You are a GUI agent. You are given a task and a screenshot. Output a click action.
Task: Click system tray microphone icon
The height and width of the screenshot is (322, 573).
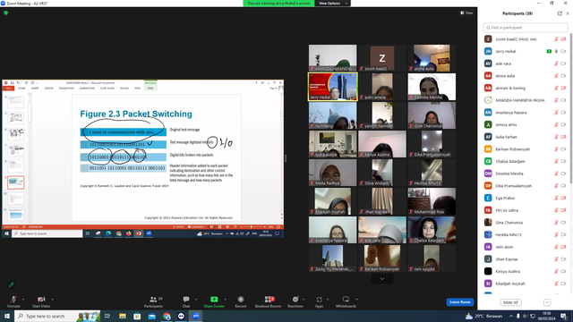(517, 316)
